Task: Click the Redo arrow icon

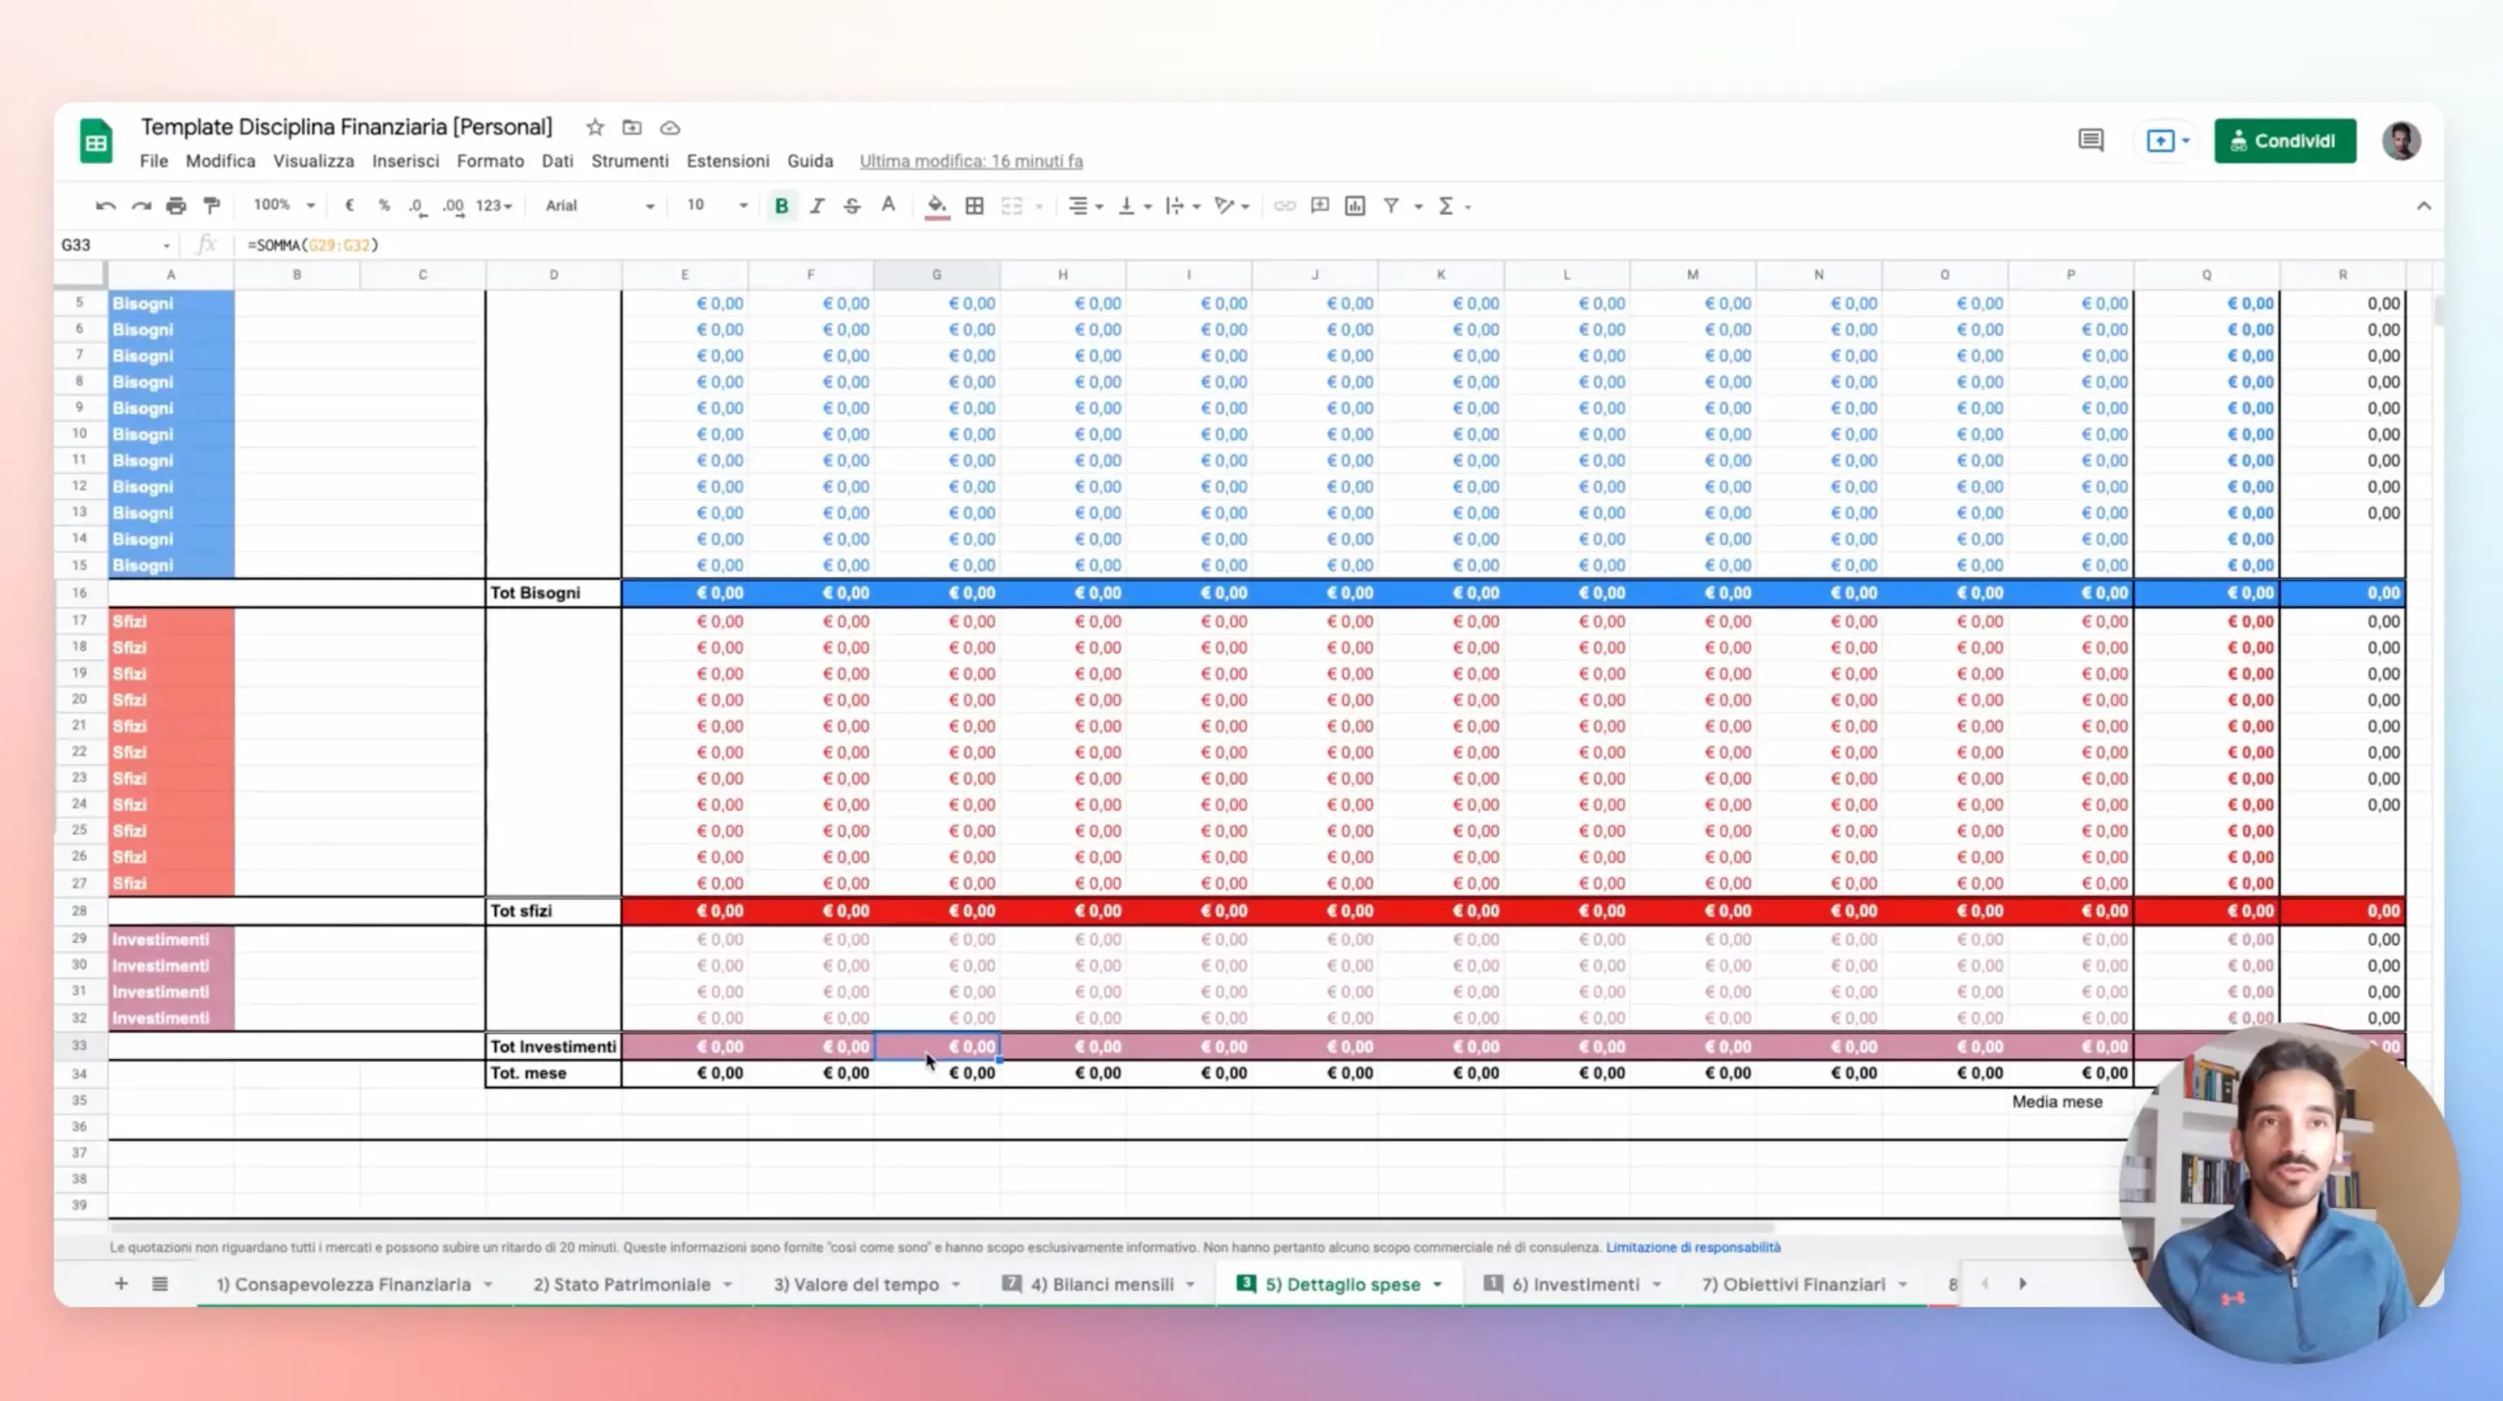Action: tap(142, 206)
